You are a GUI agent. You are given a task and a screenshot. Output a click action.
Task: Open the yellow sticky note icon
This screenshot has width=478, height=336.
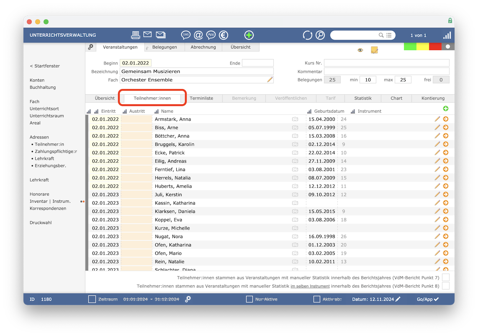click(x=374, y=50)
